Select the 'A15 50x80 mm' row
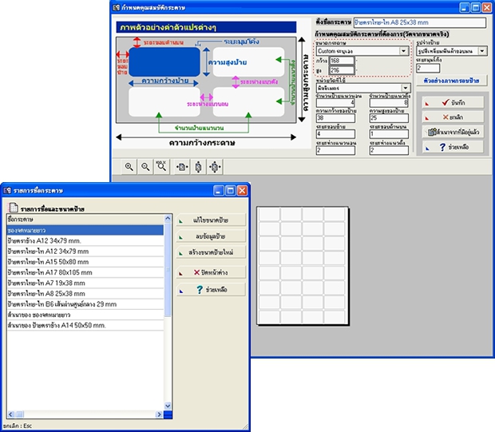Image resolution: width=495 pixels, height=432 pixels. [85, 262]
